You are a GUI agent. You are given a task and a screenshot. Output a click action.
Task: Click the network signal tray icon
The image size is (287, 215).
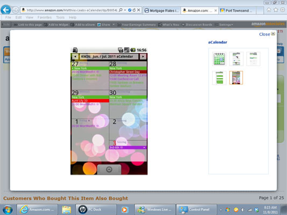(250, 210)
